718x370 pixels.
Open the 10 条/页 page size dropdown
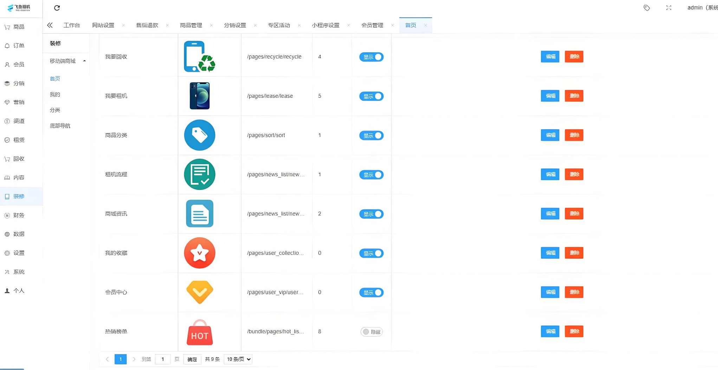click(x=238, y=359)
